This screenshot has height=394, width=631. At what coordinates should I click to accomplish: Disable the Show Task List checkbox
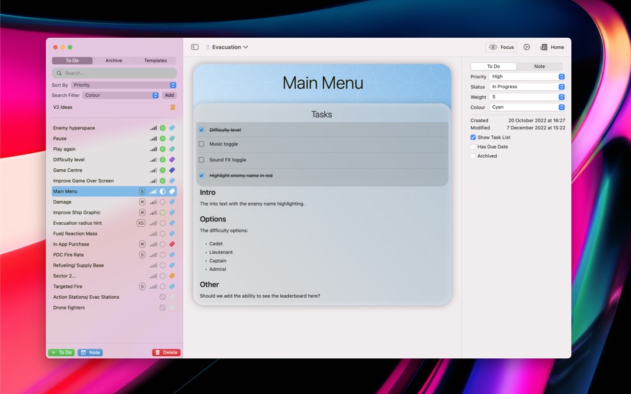(x=473, y=137)
